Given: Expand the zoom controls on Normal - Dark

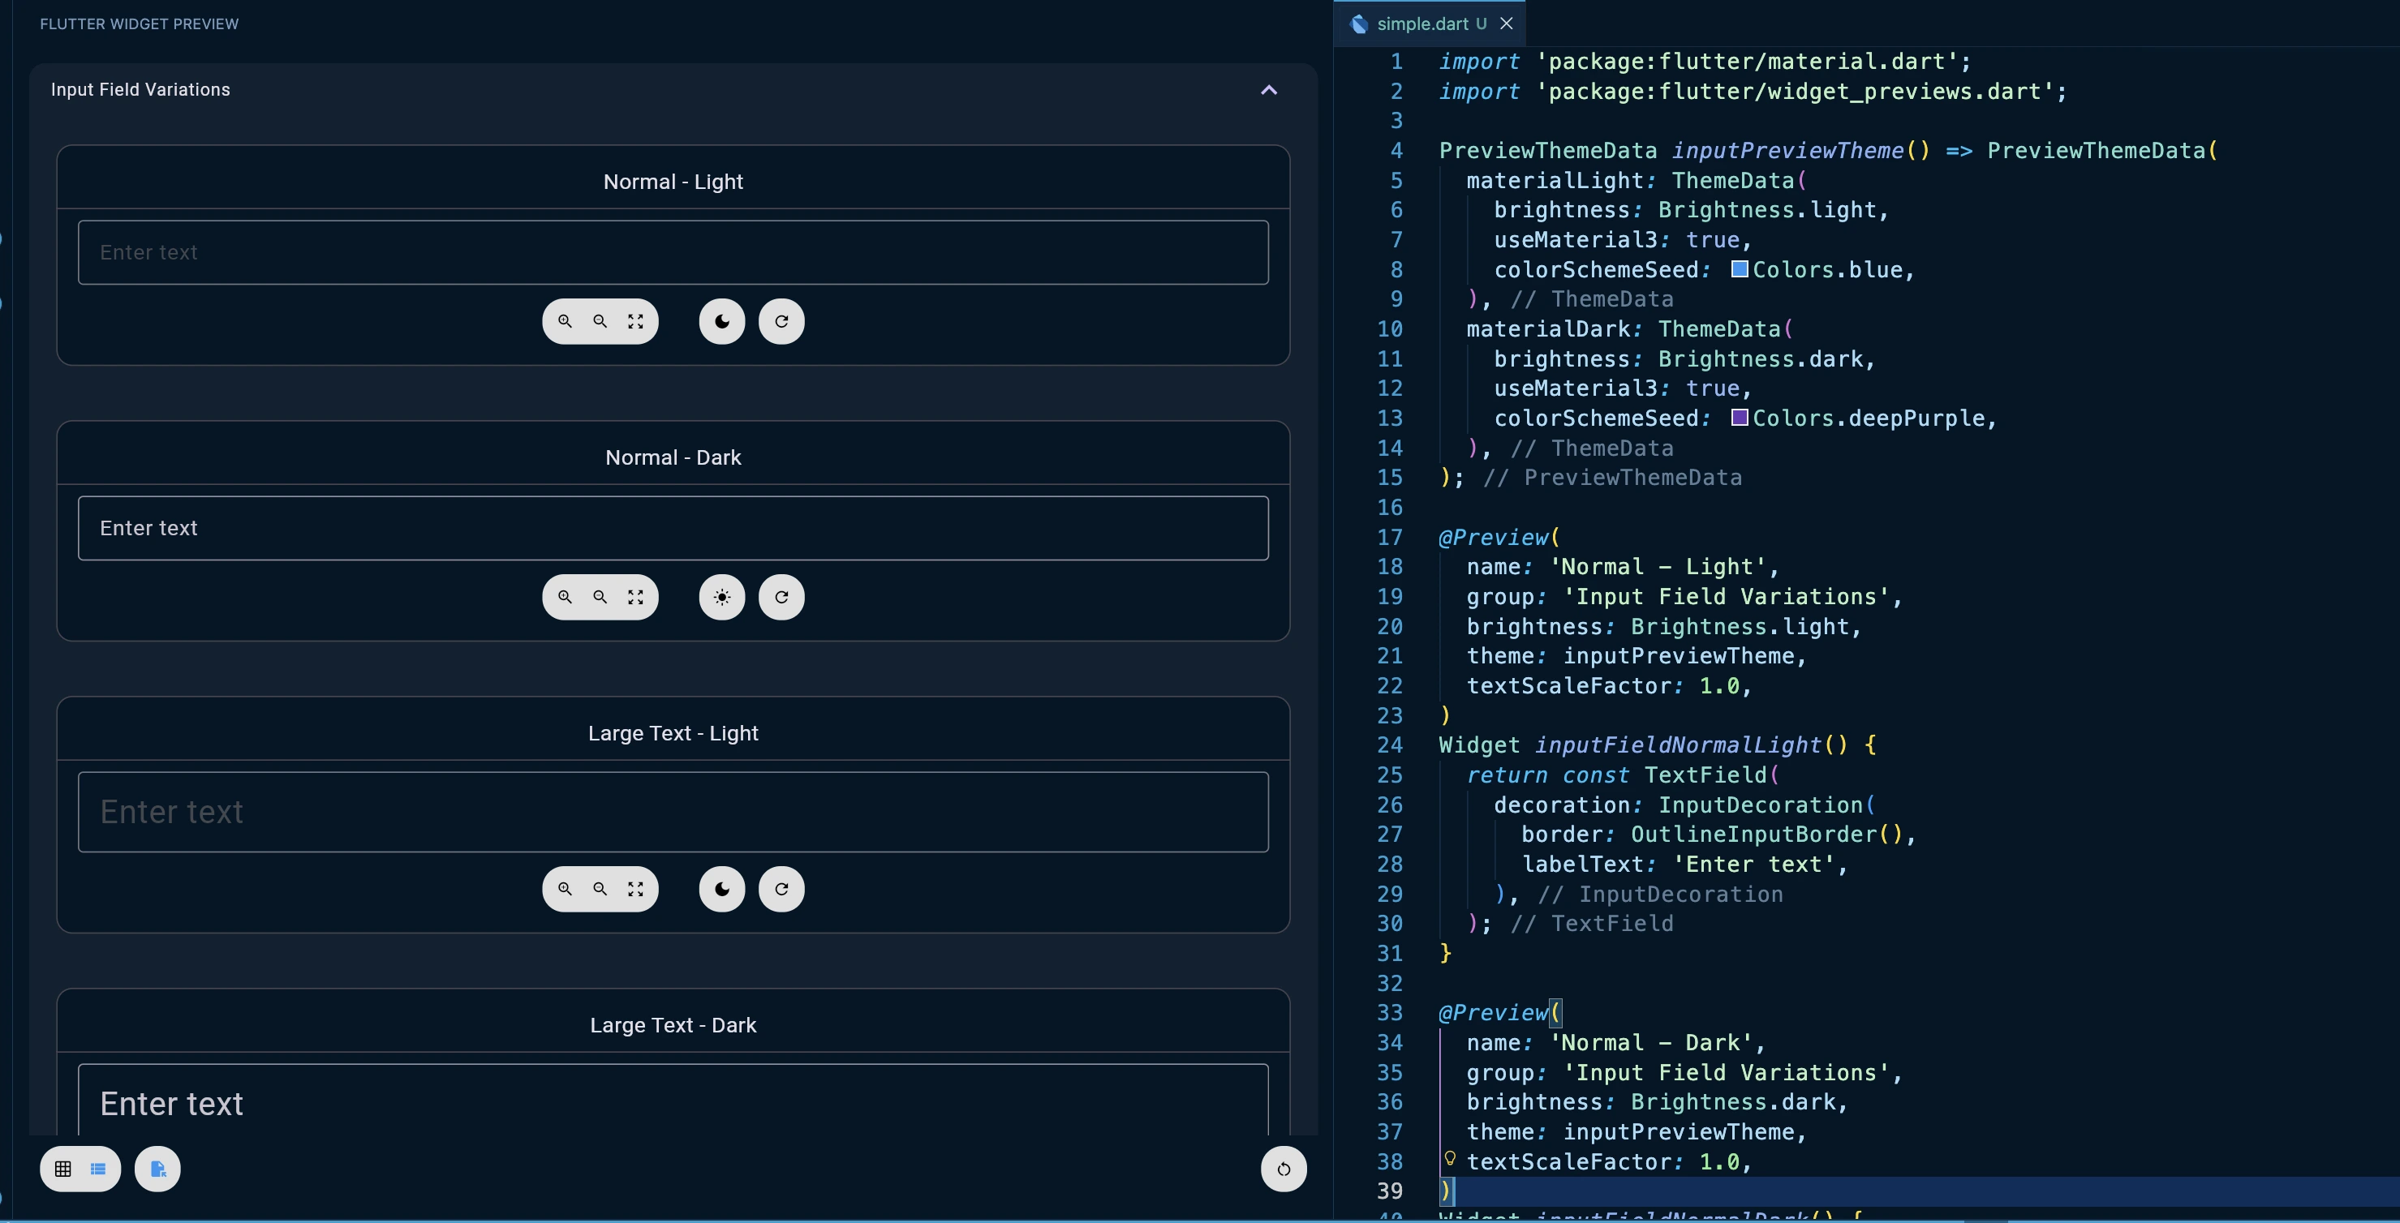Looking at the screenshot, I should pos(634,596).
